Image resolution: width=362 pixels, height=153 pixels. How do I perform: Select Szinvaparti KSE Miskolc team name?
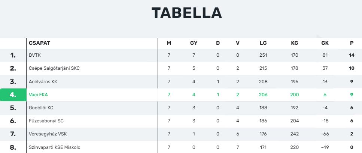[x=55, y=147]
